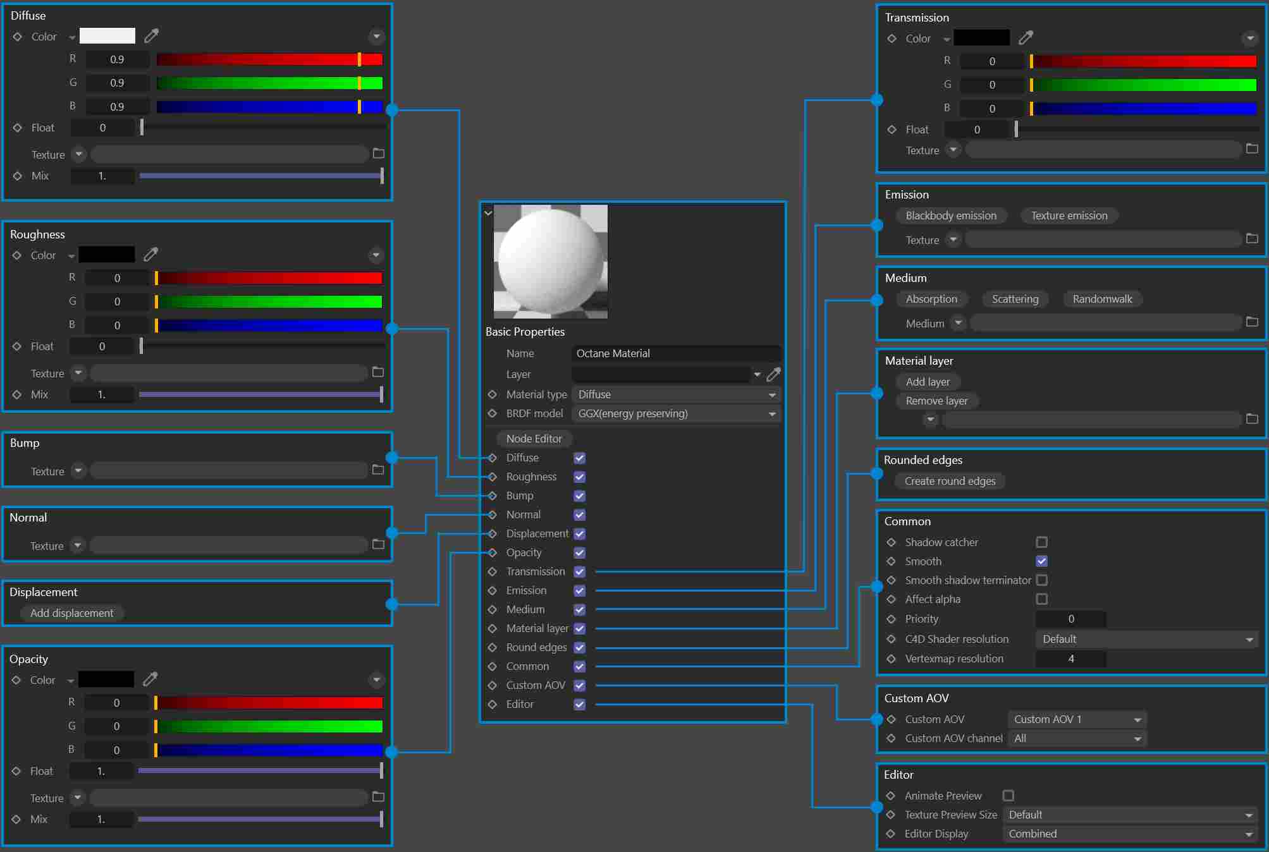This screenshot has width=1269, height=852.
Task: Click the Add displacement button
Action: tap(72, 612)
